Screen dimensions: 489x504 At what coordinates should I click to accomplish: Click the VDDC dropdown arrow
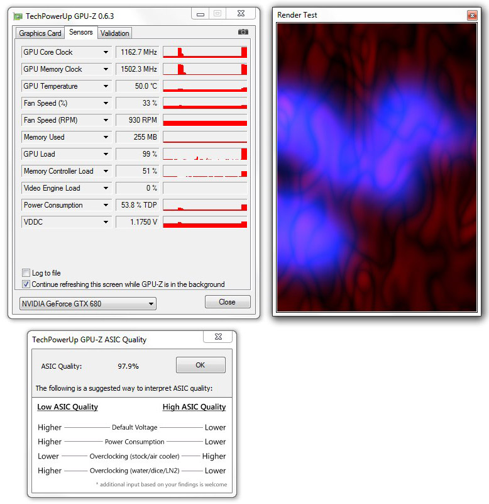(106, 222)
